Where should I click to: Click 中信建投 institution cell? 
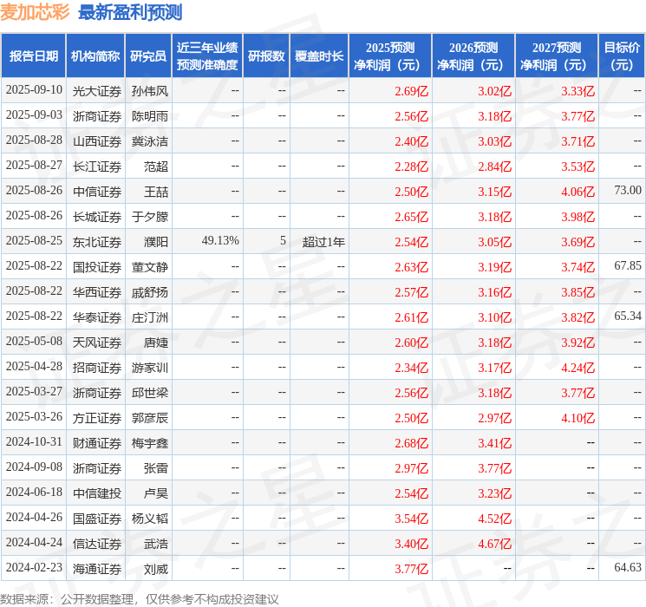(x=97, y=493)
